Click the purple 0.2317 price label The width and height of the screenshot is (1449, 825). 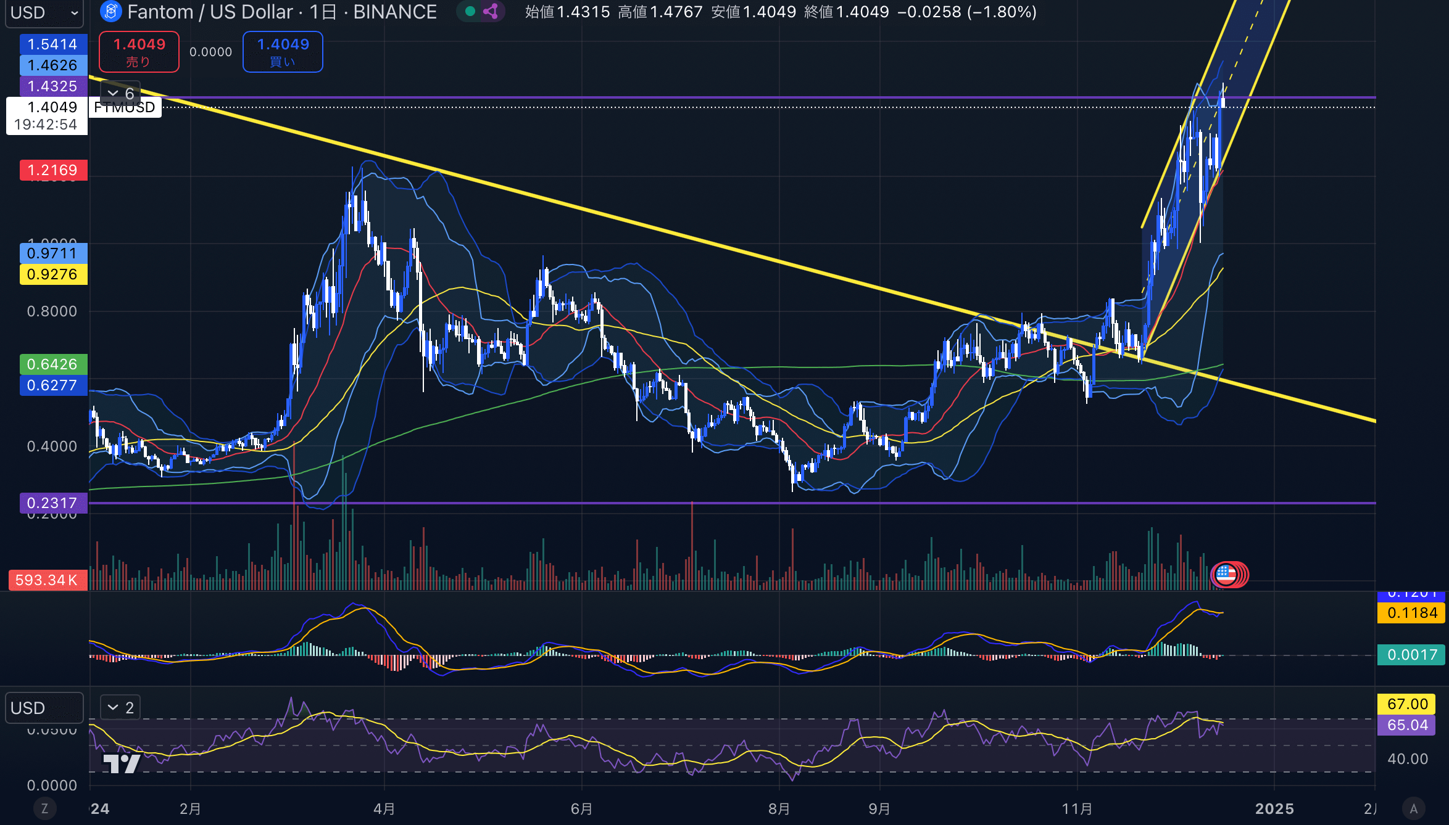pyautogui.click(x=53, y=503)
